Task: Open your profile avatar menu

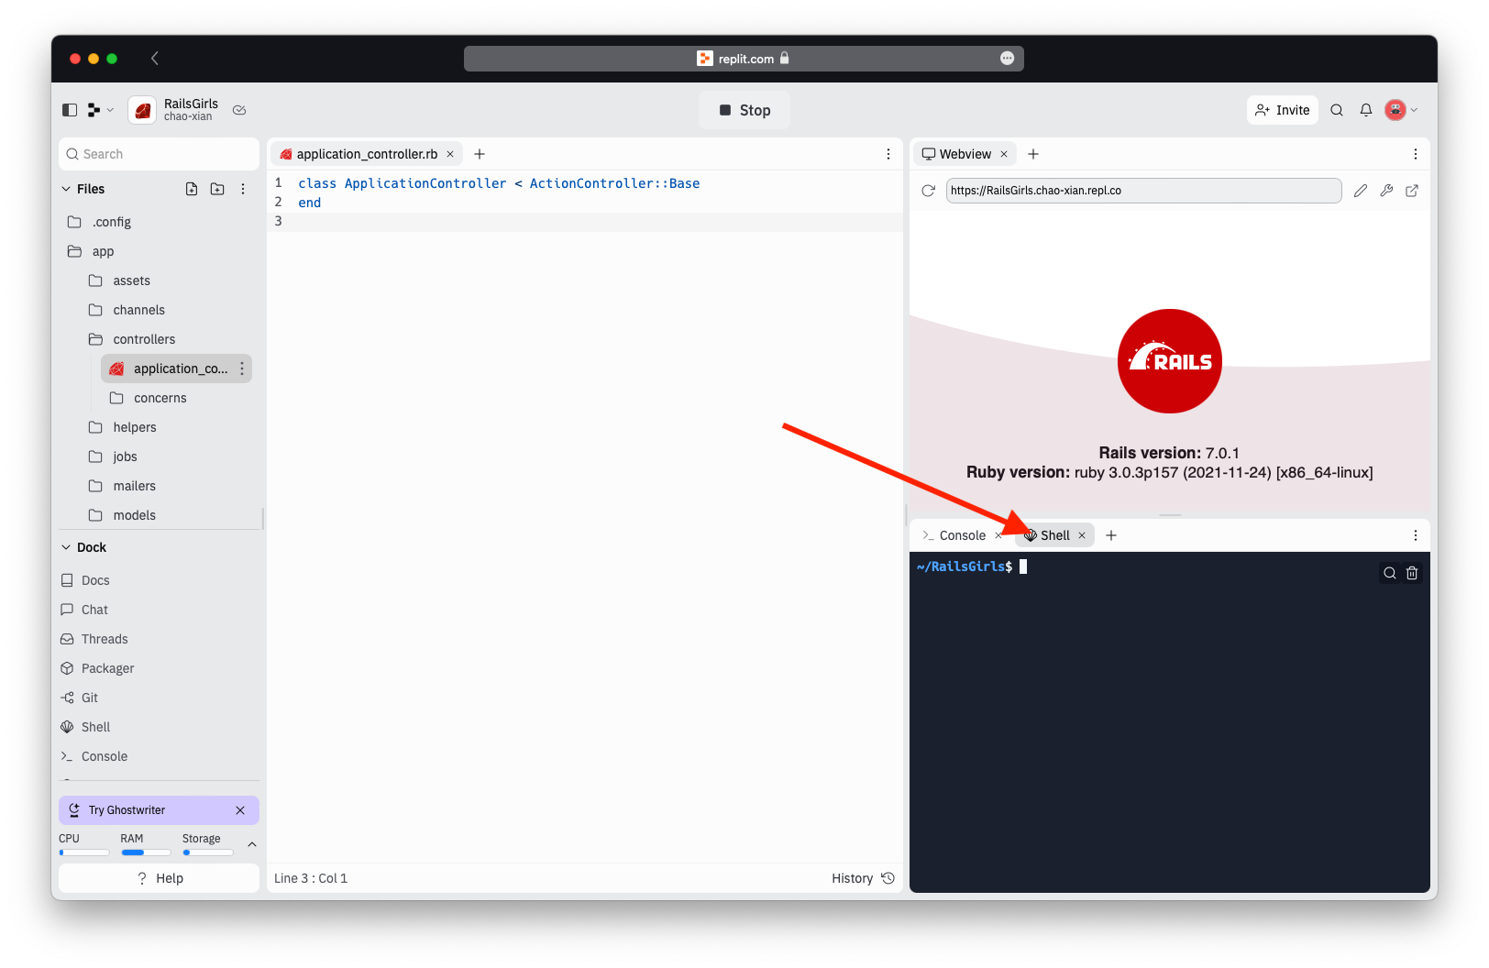Action: tap(1395, 109)
